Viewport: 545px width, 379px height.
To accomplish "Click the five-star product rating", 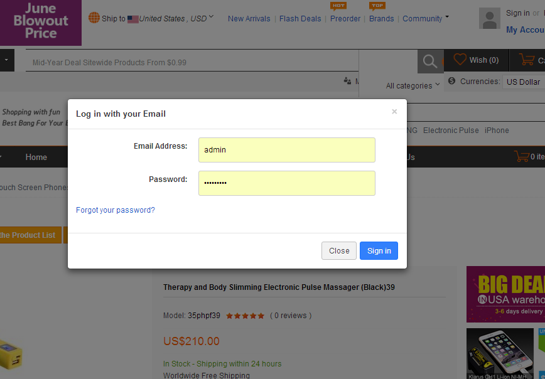I will coord(245,316).
